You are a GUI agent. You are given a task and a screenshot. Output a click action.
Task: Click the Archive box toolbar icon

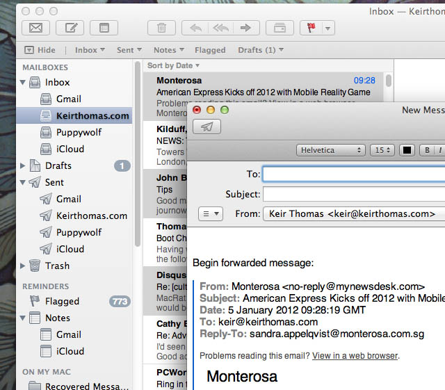pyautogui.click(x=280, y=28)
